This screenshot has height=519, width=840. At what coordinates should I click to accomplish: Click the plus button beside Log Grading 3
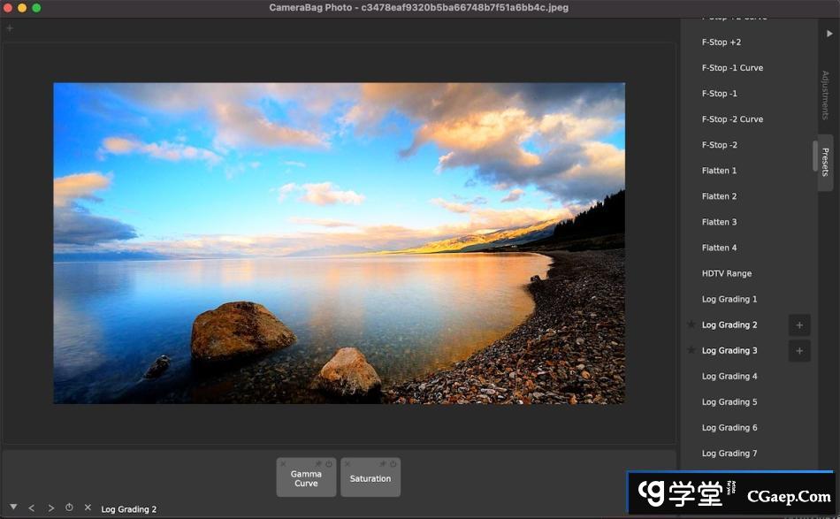(799, 351)
